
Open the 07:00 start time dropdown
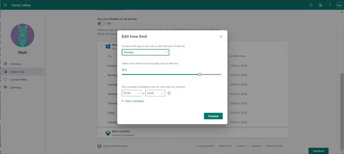click(132, 93)
